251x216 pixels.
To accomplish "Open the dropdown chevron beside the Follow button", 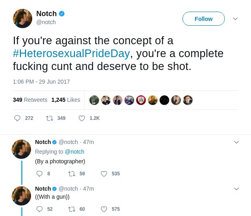I will tap(235, 19).
